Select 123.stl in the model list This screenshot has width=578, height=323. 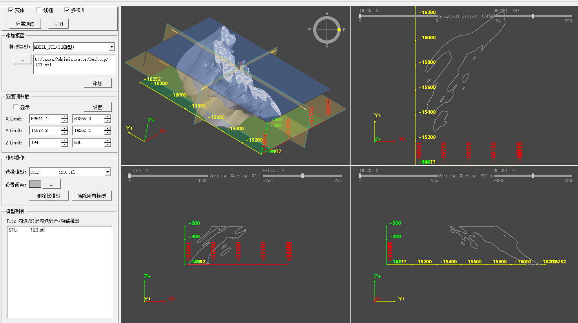37,230
